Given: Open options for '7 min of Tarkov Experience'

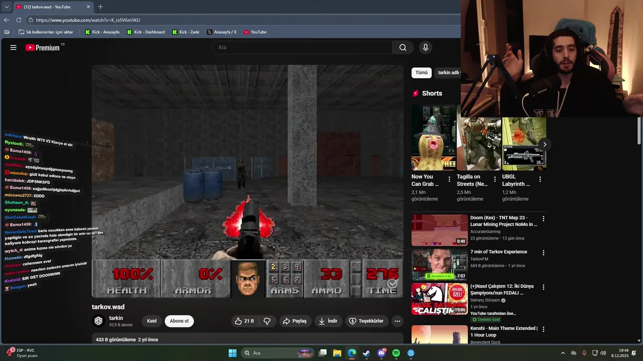Looking at the screenshot, I should 543,253.
